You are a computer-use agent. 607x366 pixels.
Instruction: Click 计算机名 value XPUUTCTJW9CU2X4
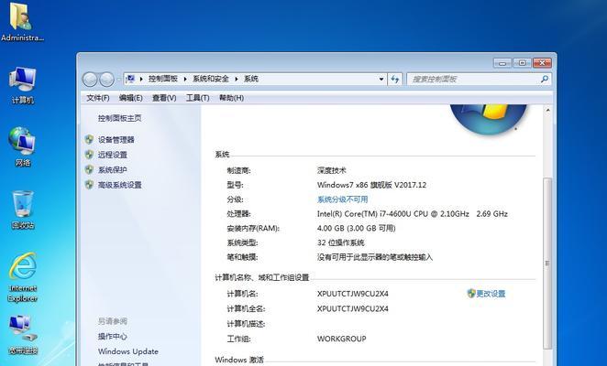353,294
